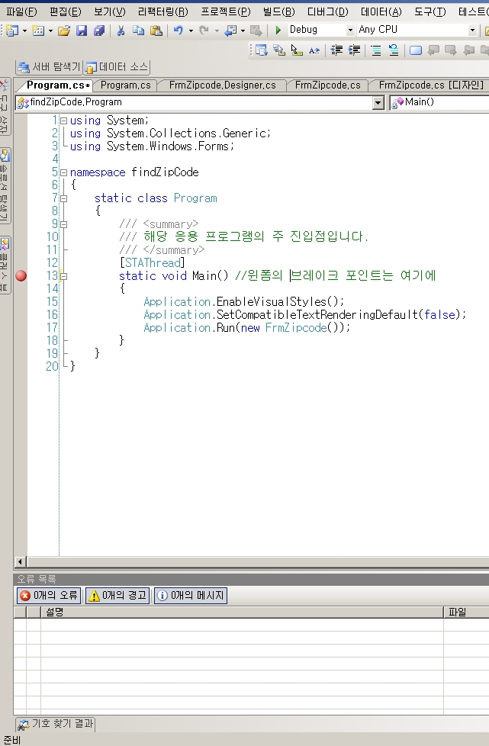This screenshot has height=746, width=489.
Task: Click the Navigate Backward icon
Action: coord(230,31)
